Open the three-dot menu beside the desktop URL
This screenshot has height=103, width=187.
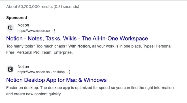69,72
